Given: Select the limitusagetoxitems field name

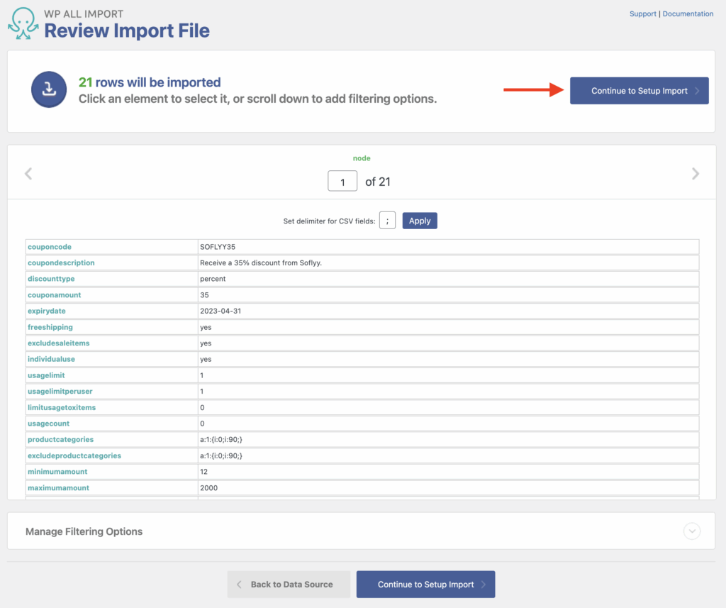Looking at the screenshot, I should coord(62,407).
